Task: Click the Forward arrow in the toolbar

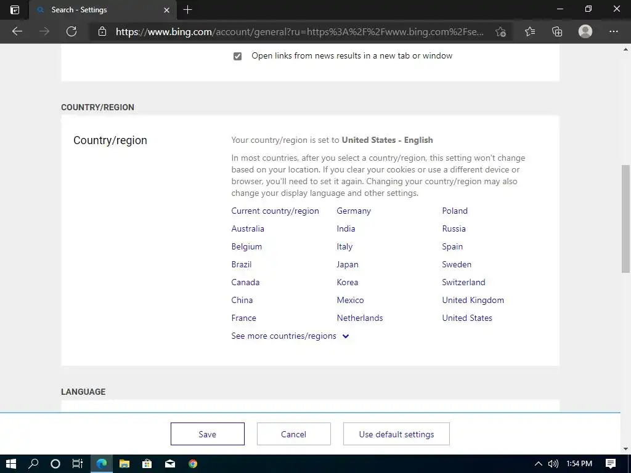Action: [x=44, y=31]
